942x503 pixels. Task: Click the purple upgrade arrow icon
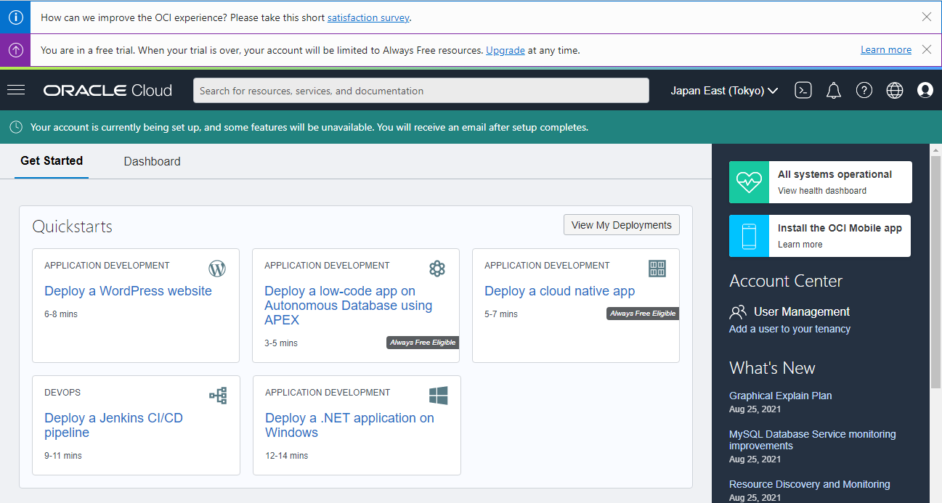point(15,50)
